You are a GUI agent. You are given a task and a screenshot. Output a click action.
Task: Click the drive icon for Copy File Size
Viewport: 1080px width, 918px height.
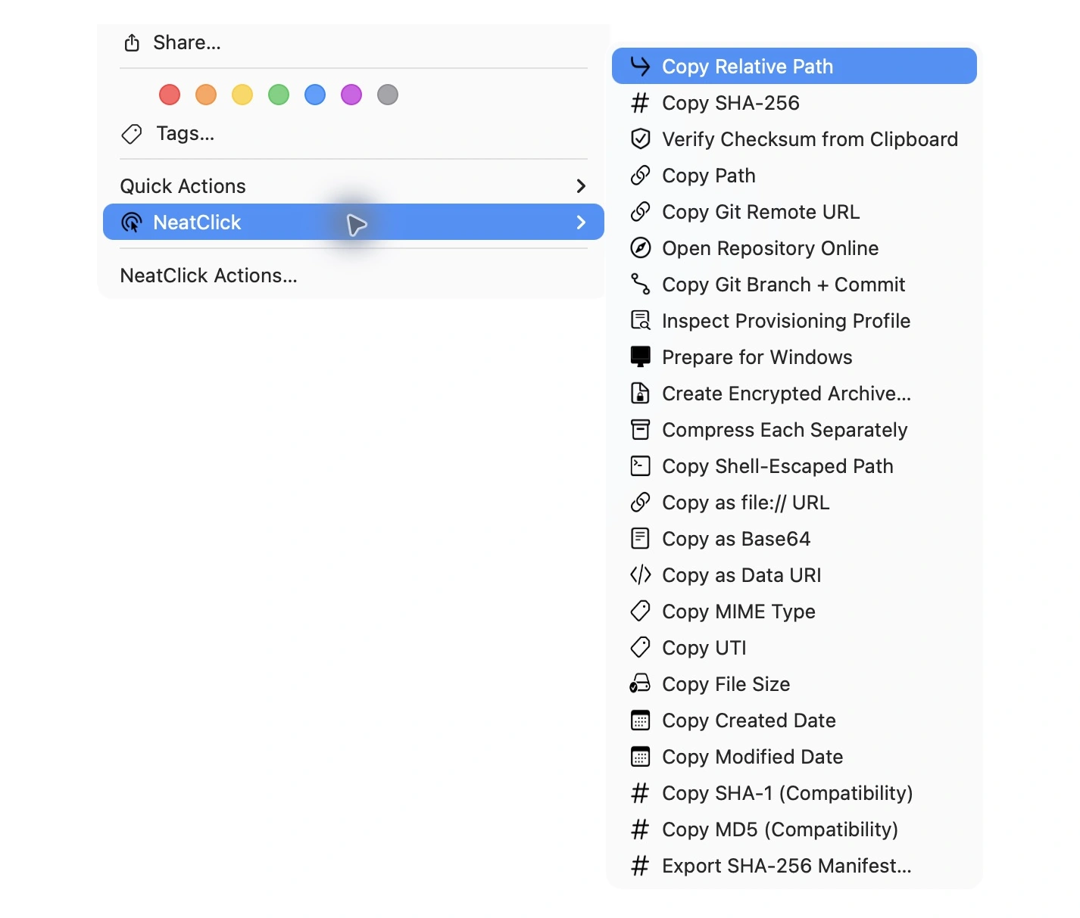coord(641,684)
